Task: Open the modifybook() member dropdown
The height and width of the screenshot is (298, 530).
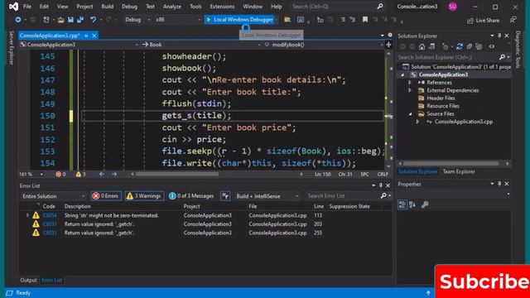Action: [324, 45]
